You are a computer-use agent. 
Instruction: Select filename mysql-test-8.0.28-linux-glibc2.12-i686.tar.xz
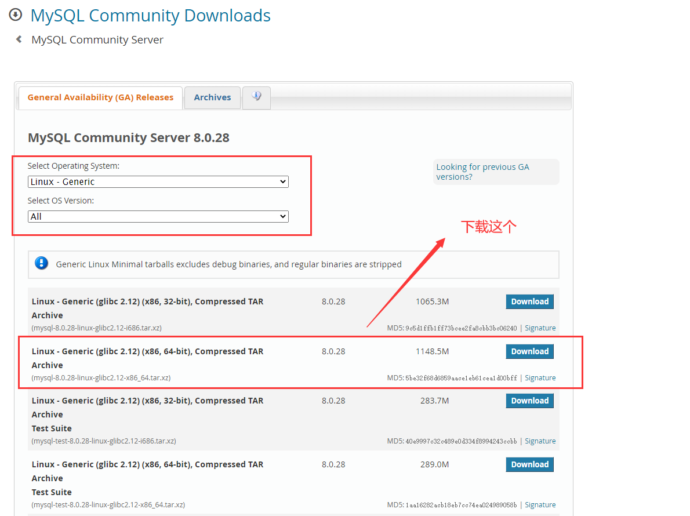click(x=103, y=441)
